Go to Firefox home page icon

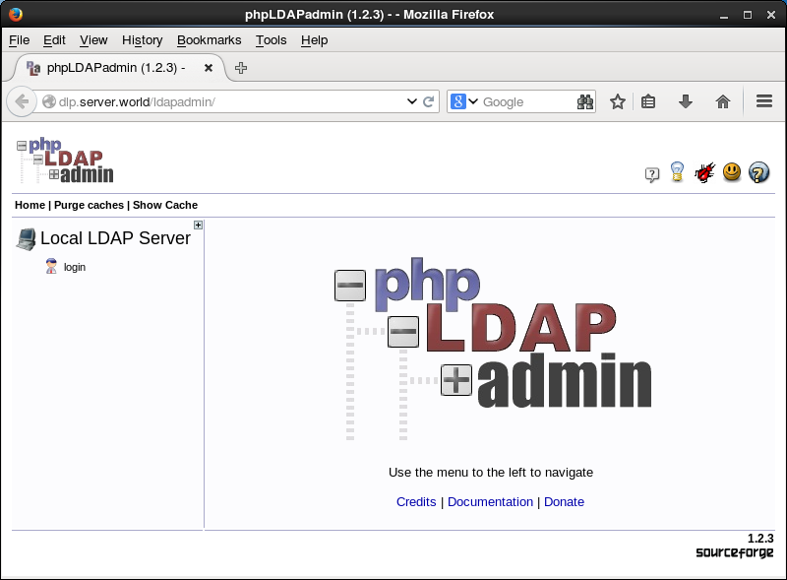(723, 101)
